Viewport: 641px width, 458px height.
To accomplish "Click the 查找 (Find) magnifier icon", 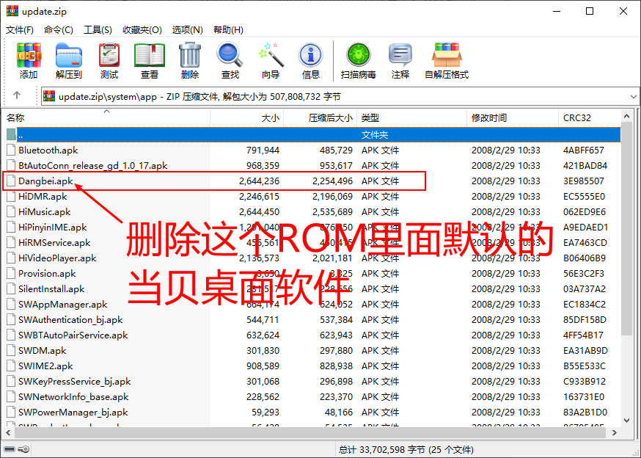I will (x=230, y=55).
